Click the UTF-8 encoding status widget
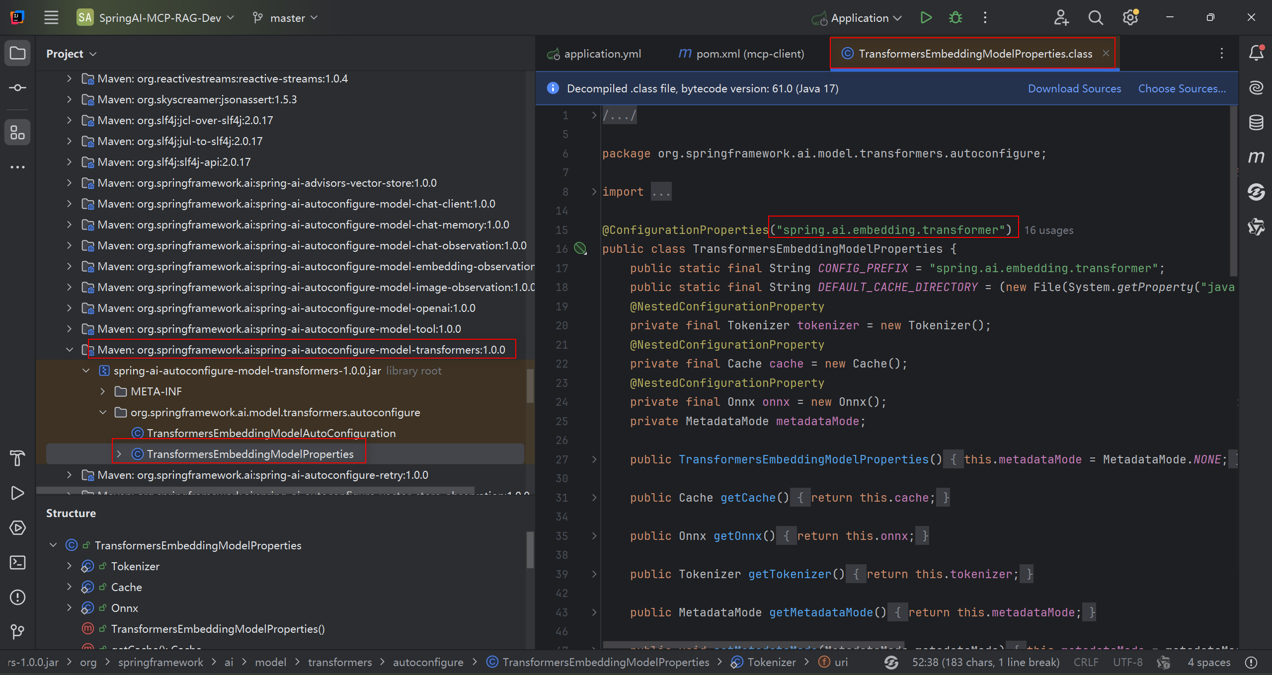The height and width of the screenshot is (675, 1272). click(x=1127, y=662)
